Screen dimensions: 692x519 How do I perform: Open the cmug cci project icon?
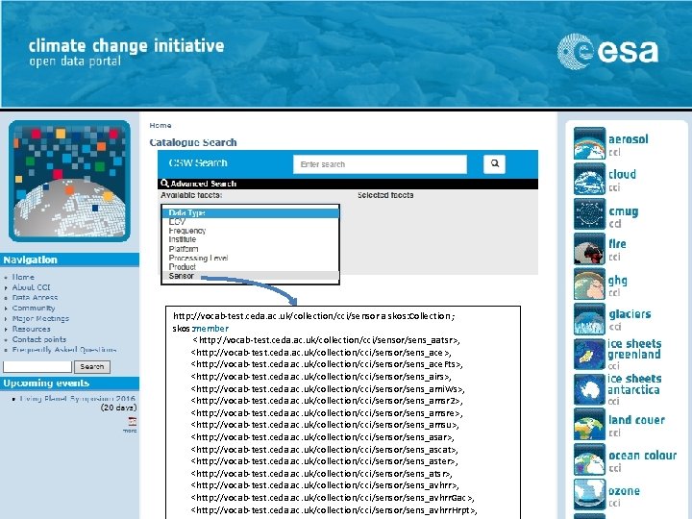tap(589, 213)
